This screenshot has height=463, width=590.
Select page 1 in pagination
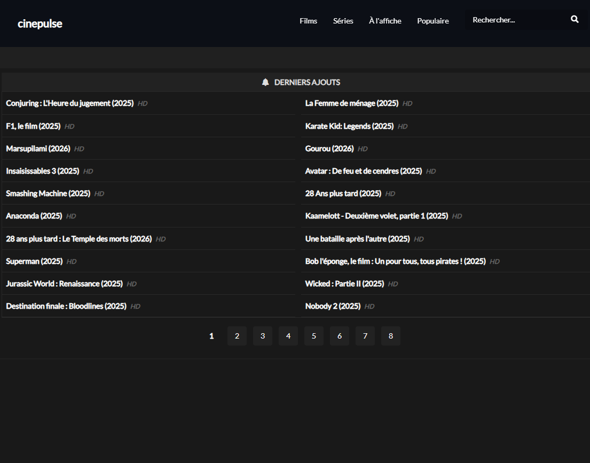pyautogui.click(x=211, y=336)
